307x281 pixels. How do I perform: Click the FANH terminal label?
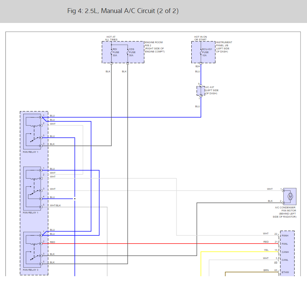(x=285, y=235)
